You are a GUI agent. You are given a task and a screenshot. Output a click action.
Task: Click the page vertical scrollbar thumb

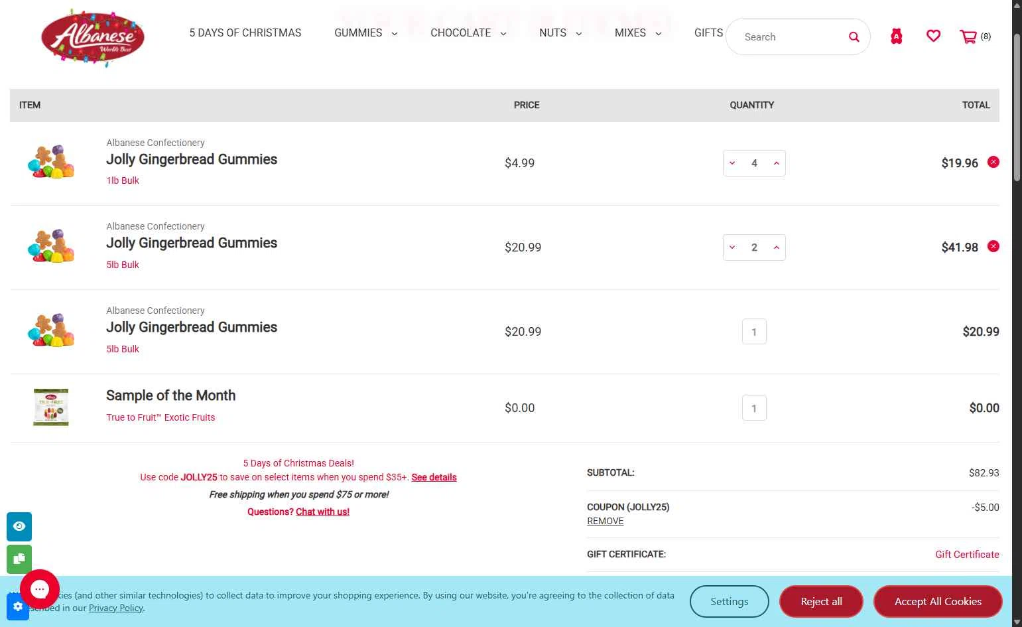[x=1017, y=106]
